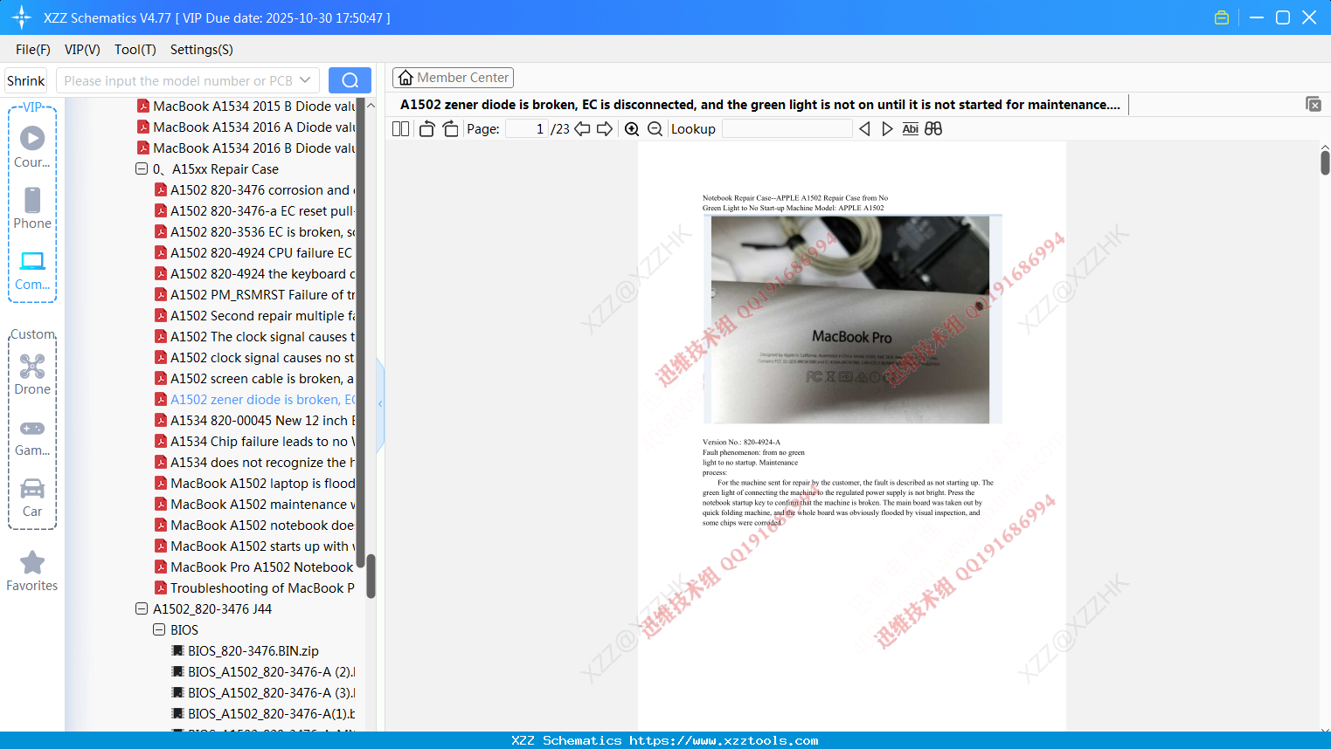Select A1502 zener diode is broken item
Screen dimensions: 1331x749
pyautogui.click(x=254, y=400)
